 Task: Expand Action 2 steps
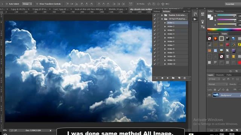tap(165, 27)
